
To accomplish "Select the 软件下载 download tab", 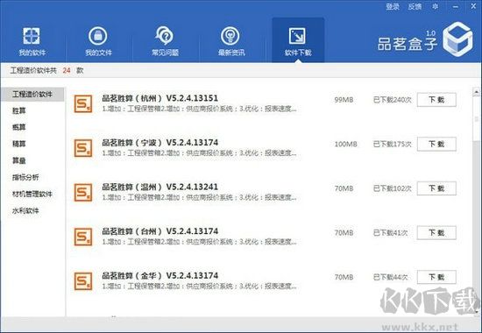I will pos(298,40).
